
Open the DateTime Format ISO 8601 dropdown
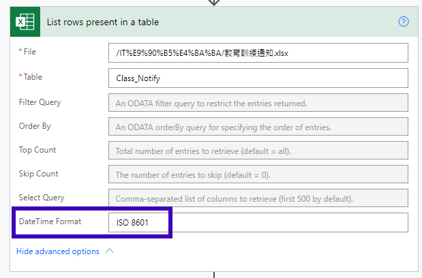point(258,223)
